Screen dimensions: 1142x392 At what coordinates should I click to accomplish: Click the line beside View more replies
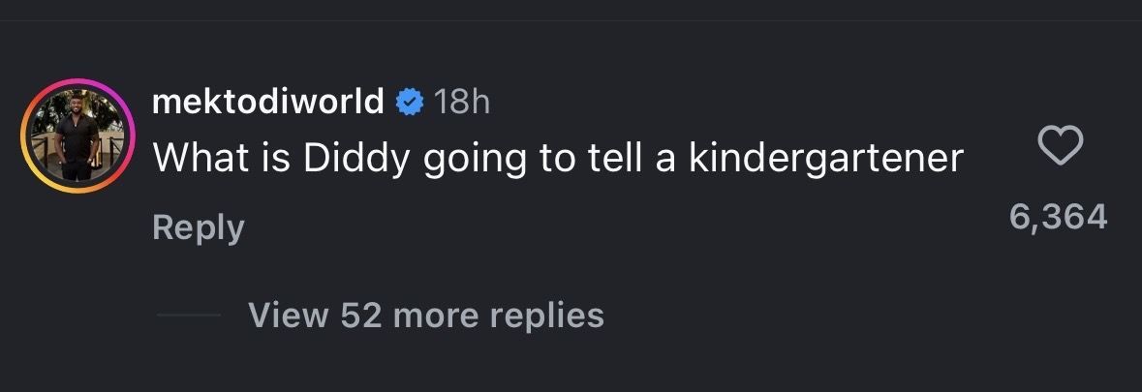coord(188,315)
